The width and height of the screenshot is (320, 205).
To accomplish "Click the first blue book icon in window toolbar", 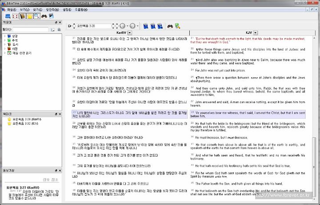I will click(x=145, y=26).
